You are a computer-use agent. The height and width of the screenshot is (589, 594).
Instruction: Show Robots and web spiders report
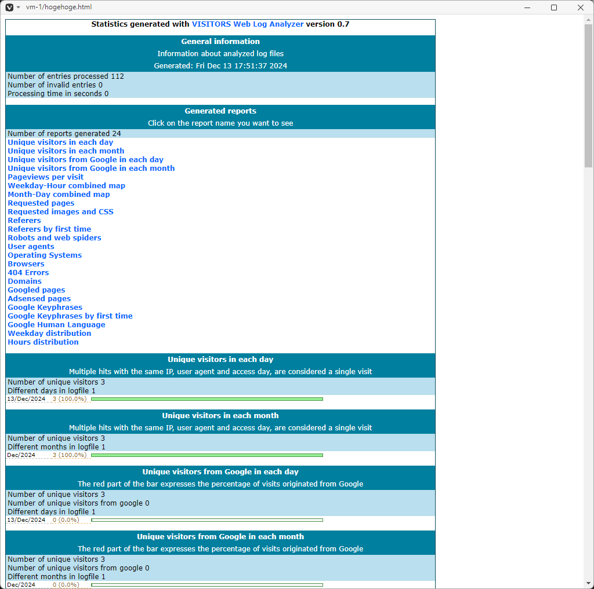click(x=55, y=238)
